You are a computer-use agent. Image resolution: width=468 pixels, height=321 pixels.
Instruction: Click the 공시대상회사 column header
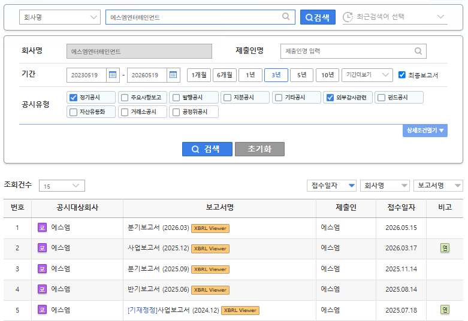[77, 208]
